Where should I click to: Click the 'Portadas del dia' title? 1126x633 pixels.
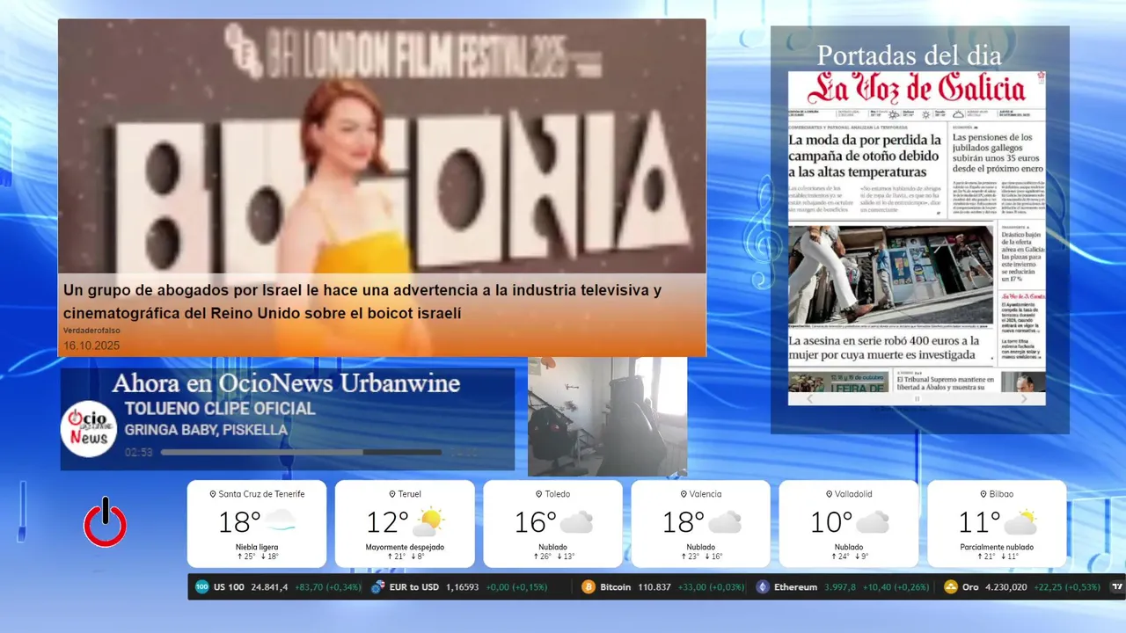pos(909,55)
